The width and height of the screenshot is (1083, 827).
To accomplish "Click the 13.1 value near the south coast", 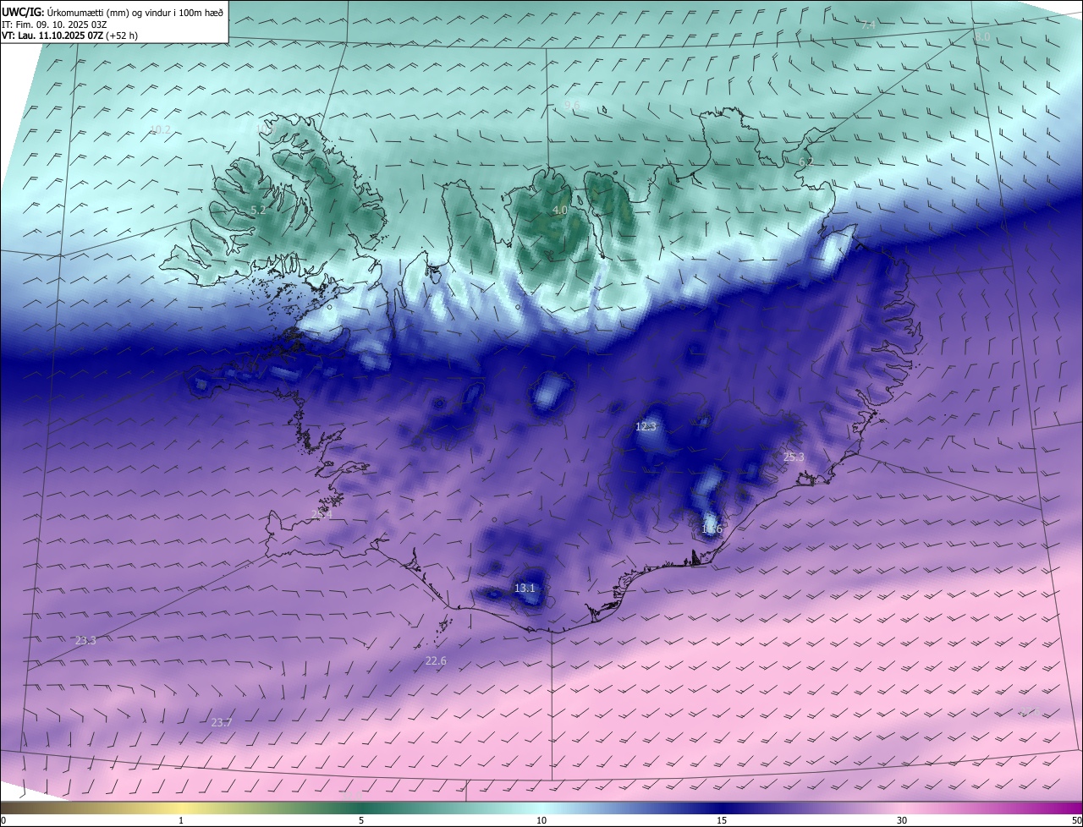I will [x=525, y=588].
